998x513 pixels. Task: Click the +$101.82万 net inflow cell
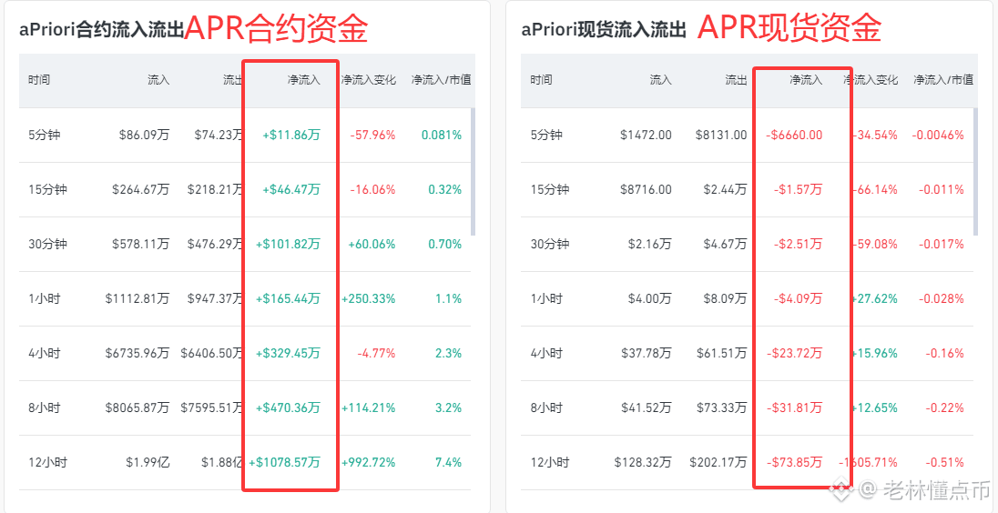[x=289, y=244]
